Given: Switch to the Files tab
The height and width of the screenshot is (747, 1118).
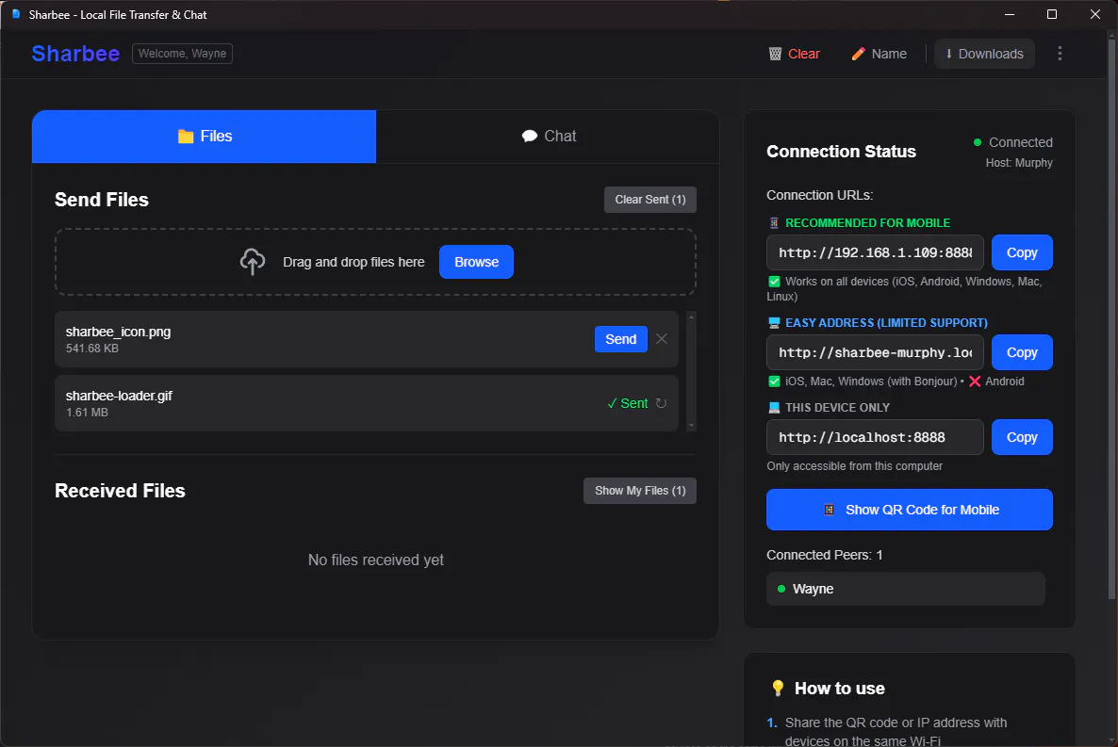Looking at the screenshot, I should click(x=204, y=137).
